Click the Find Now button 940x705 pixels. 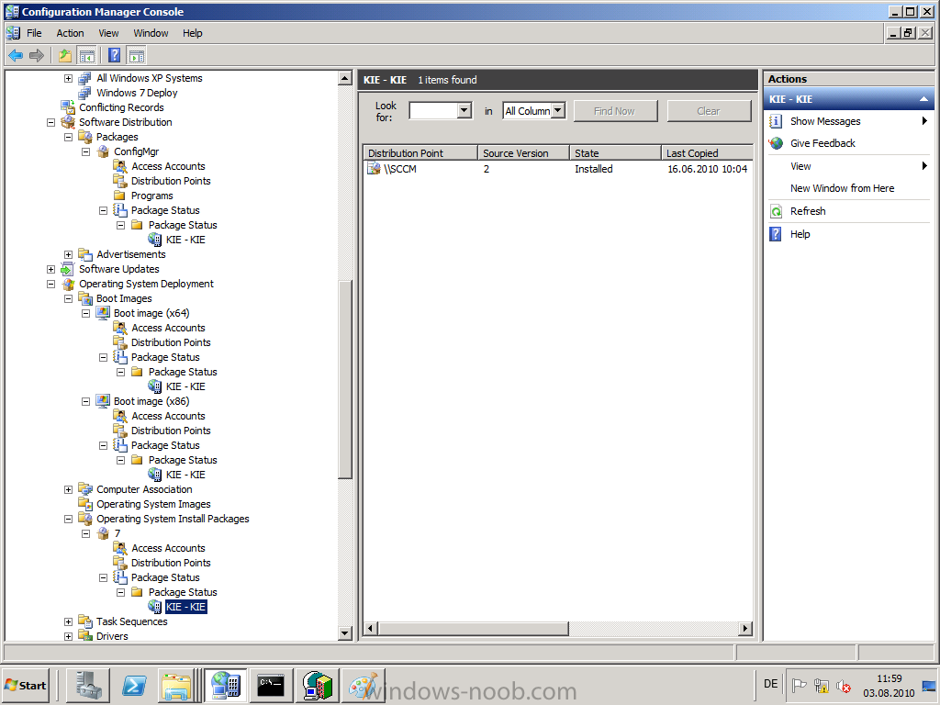(615, 111)
